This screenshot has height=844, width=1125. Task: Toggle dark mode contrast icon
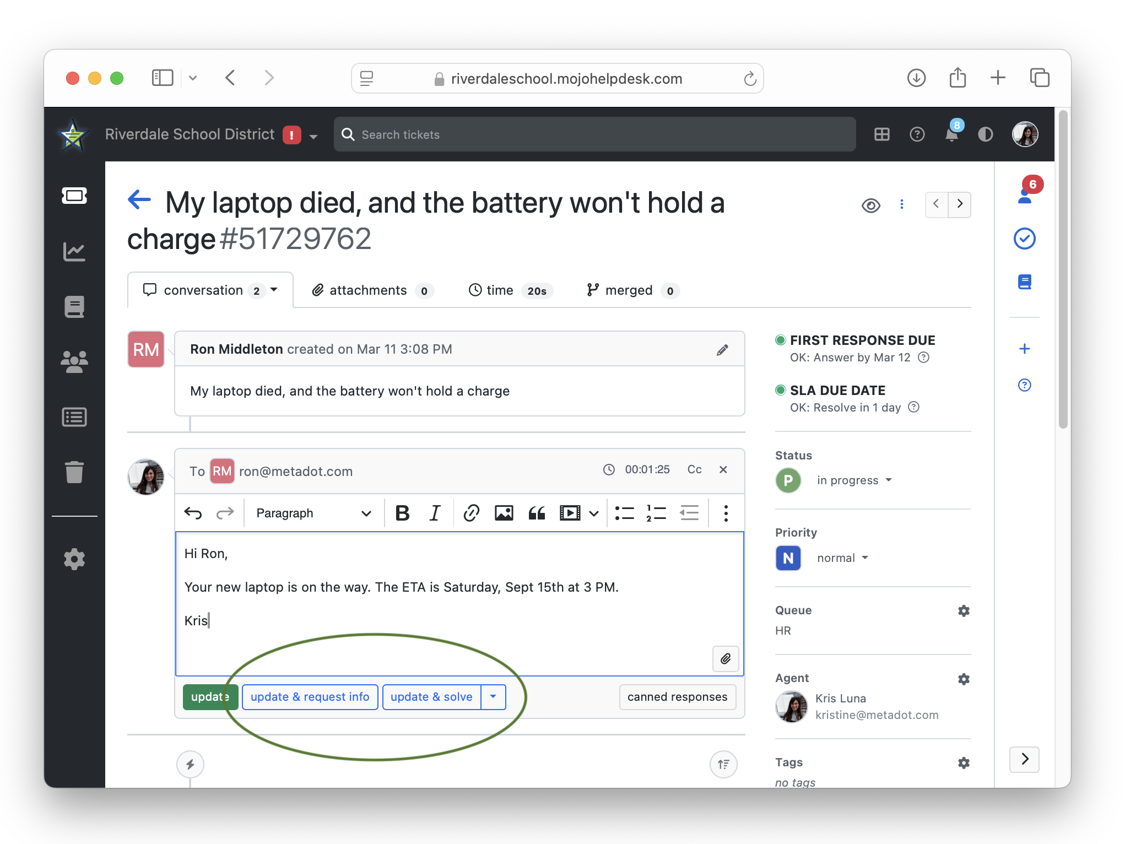point(986,134)
